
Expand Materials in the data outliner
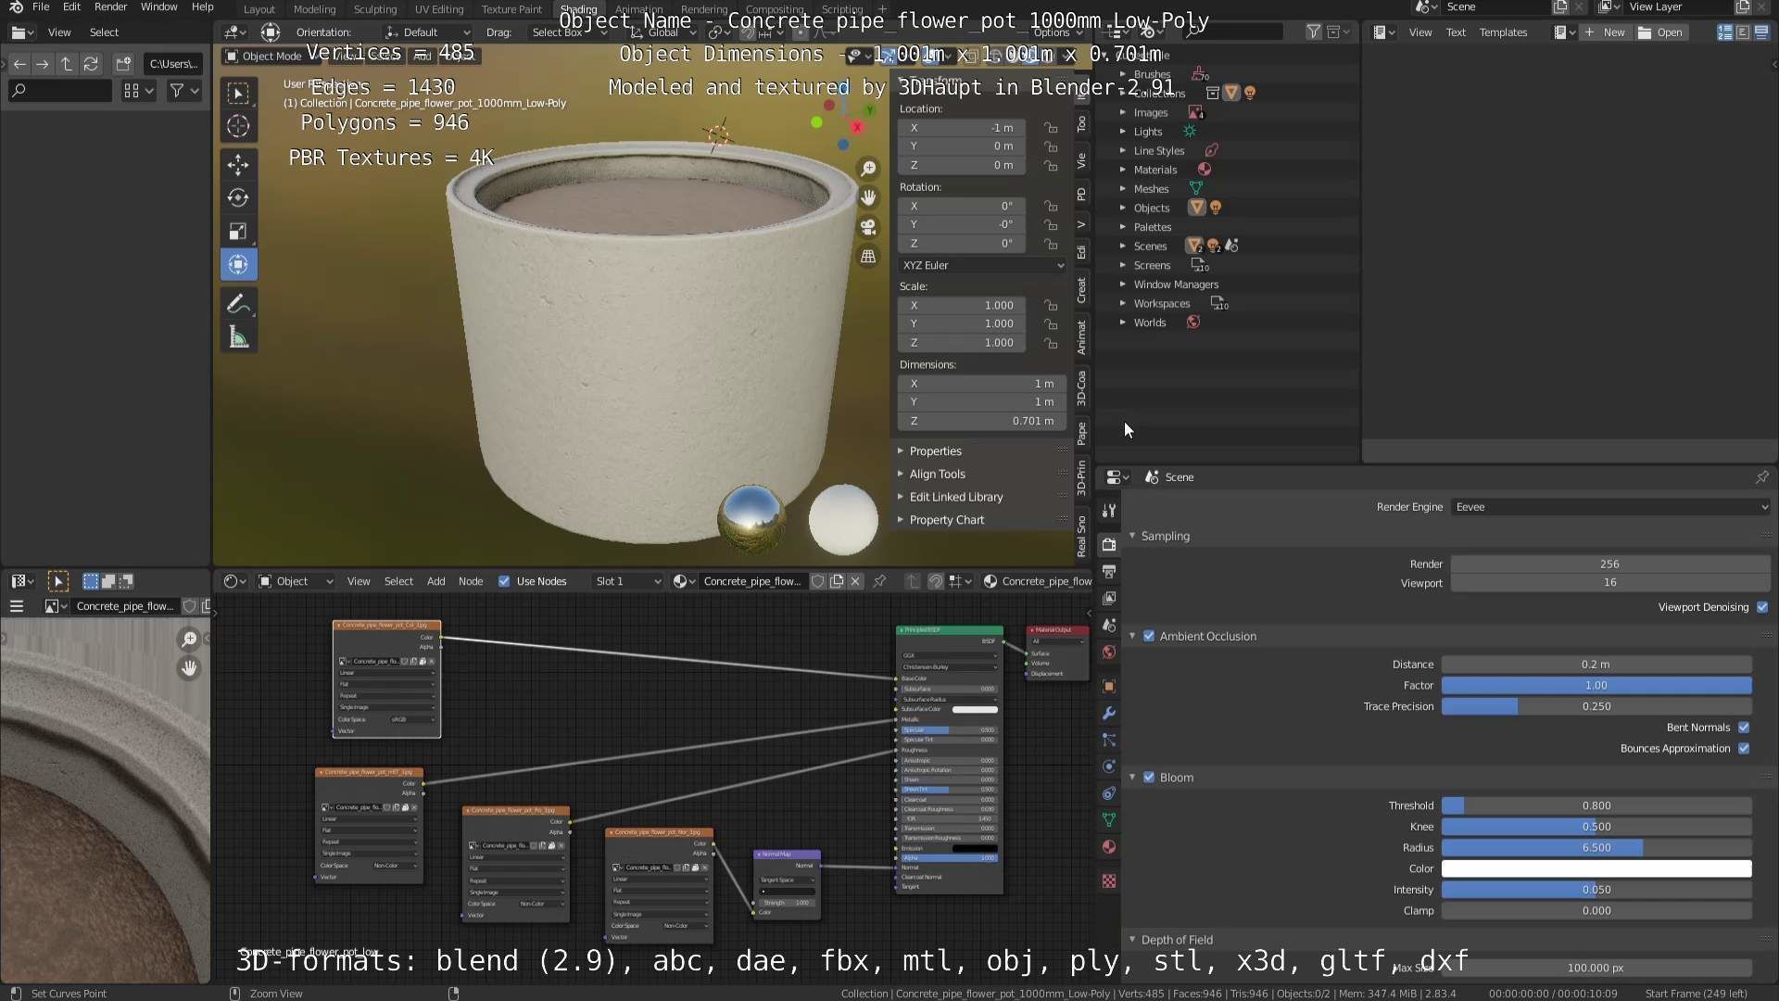(1122, 170)
